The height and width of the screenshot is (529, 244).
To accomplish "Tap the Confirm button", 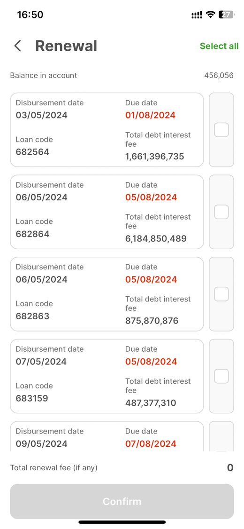I will (x=122, y=501).
